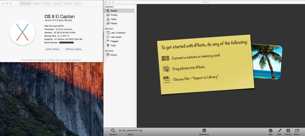Switch to the Overview tab
305x136 pixels.
click(x=25, y=4)
